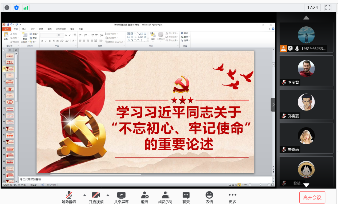Image resolution: width=338 pixels, height=204 pixels.
Task: Click zoom out minus button in status bar
Action: [250, 185]
